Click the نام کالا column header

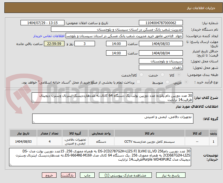pos(149,133)
